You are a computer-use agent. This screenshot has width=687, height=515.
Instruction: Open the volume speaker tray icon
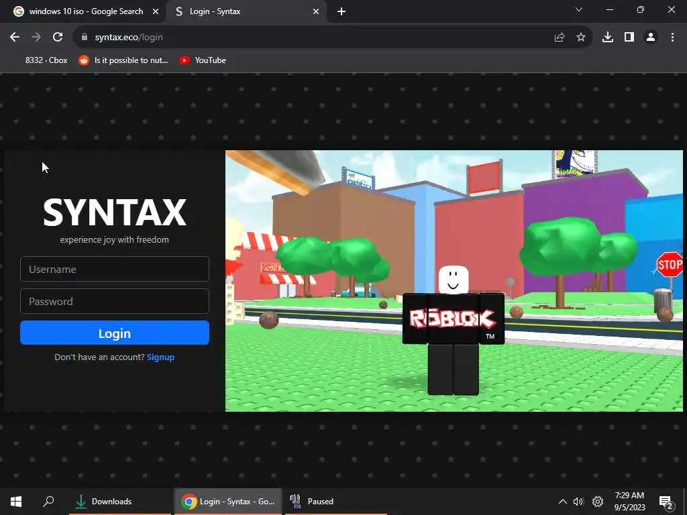click(578, 502)
